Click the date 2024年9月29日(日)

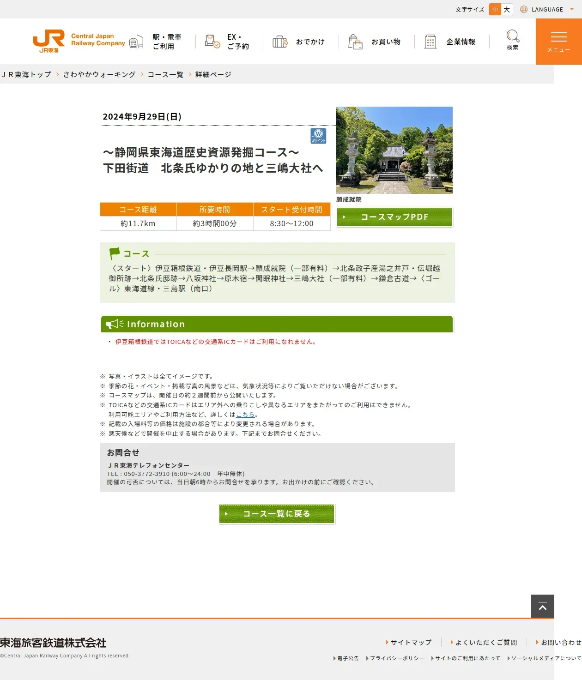(142, 117)
